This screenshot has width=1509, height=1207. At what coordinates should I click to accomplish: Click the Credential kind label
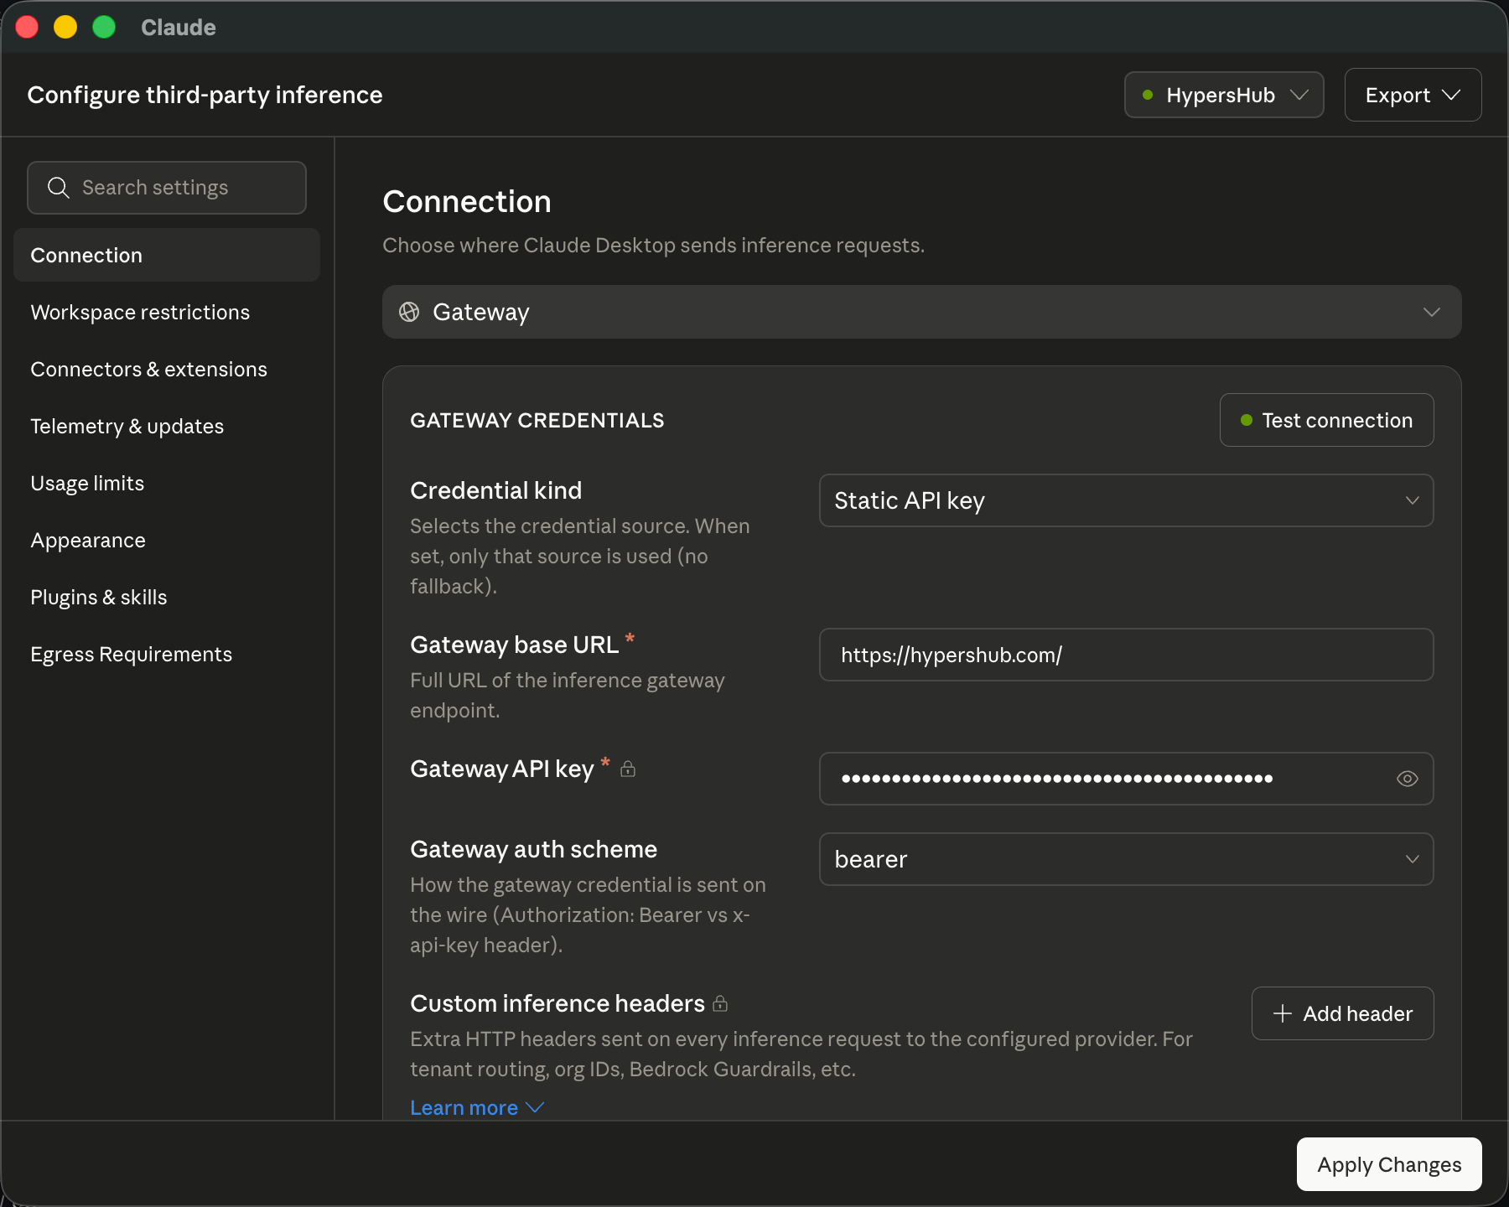click(x=495, y=490)
